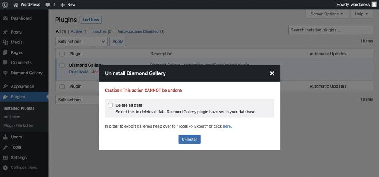Click the Collapse menu label
379x177 pixels.
(x=24, y=168)
